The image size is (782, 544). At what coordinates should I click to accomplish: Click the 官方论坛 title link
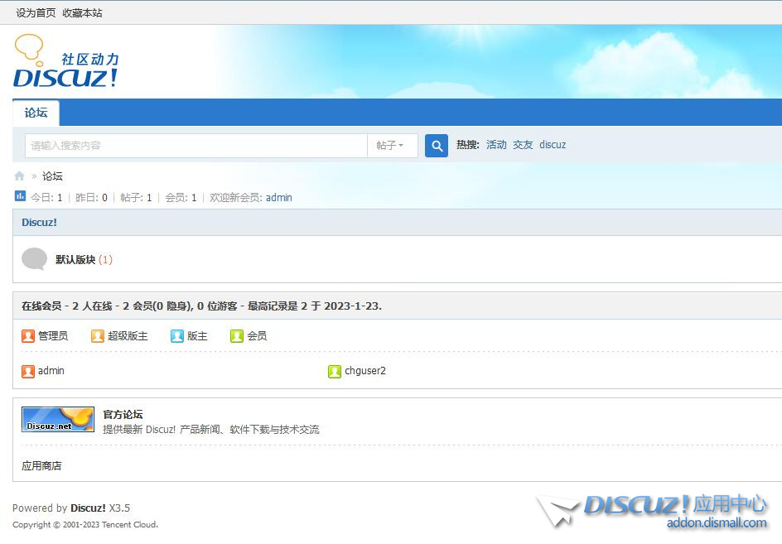[x=123, y=414]
